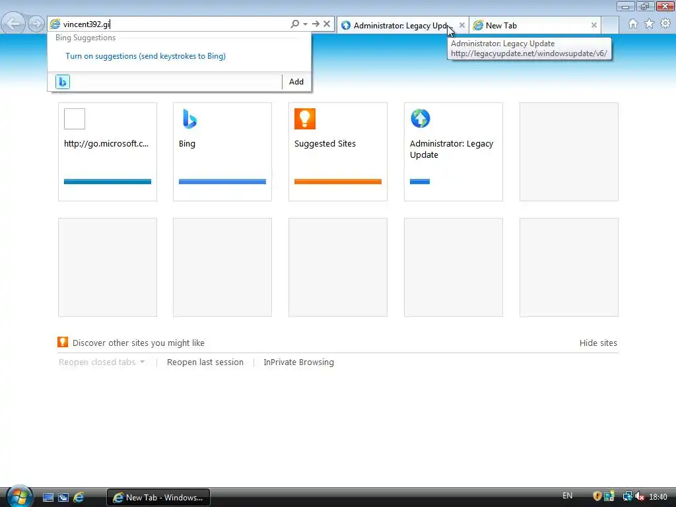Click the Add search provider button
The width and height of the screenshot is (676, 507).
coord(296,81)
